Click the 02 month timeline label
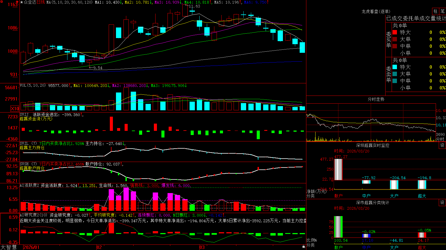This screenshot has width=446, height=250. (99, 247)
